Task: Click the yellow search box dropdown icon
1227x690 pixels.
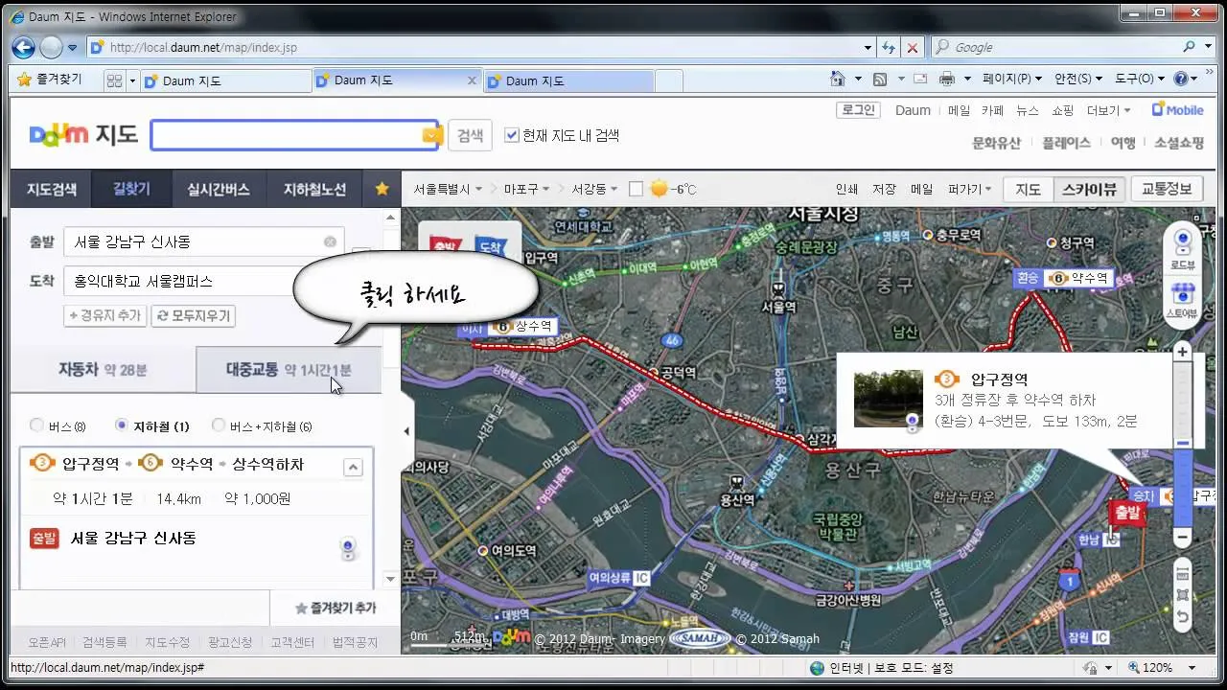Action: pyautogui.click(x=431, y=135)
